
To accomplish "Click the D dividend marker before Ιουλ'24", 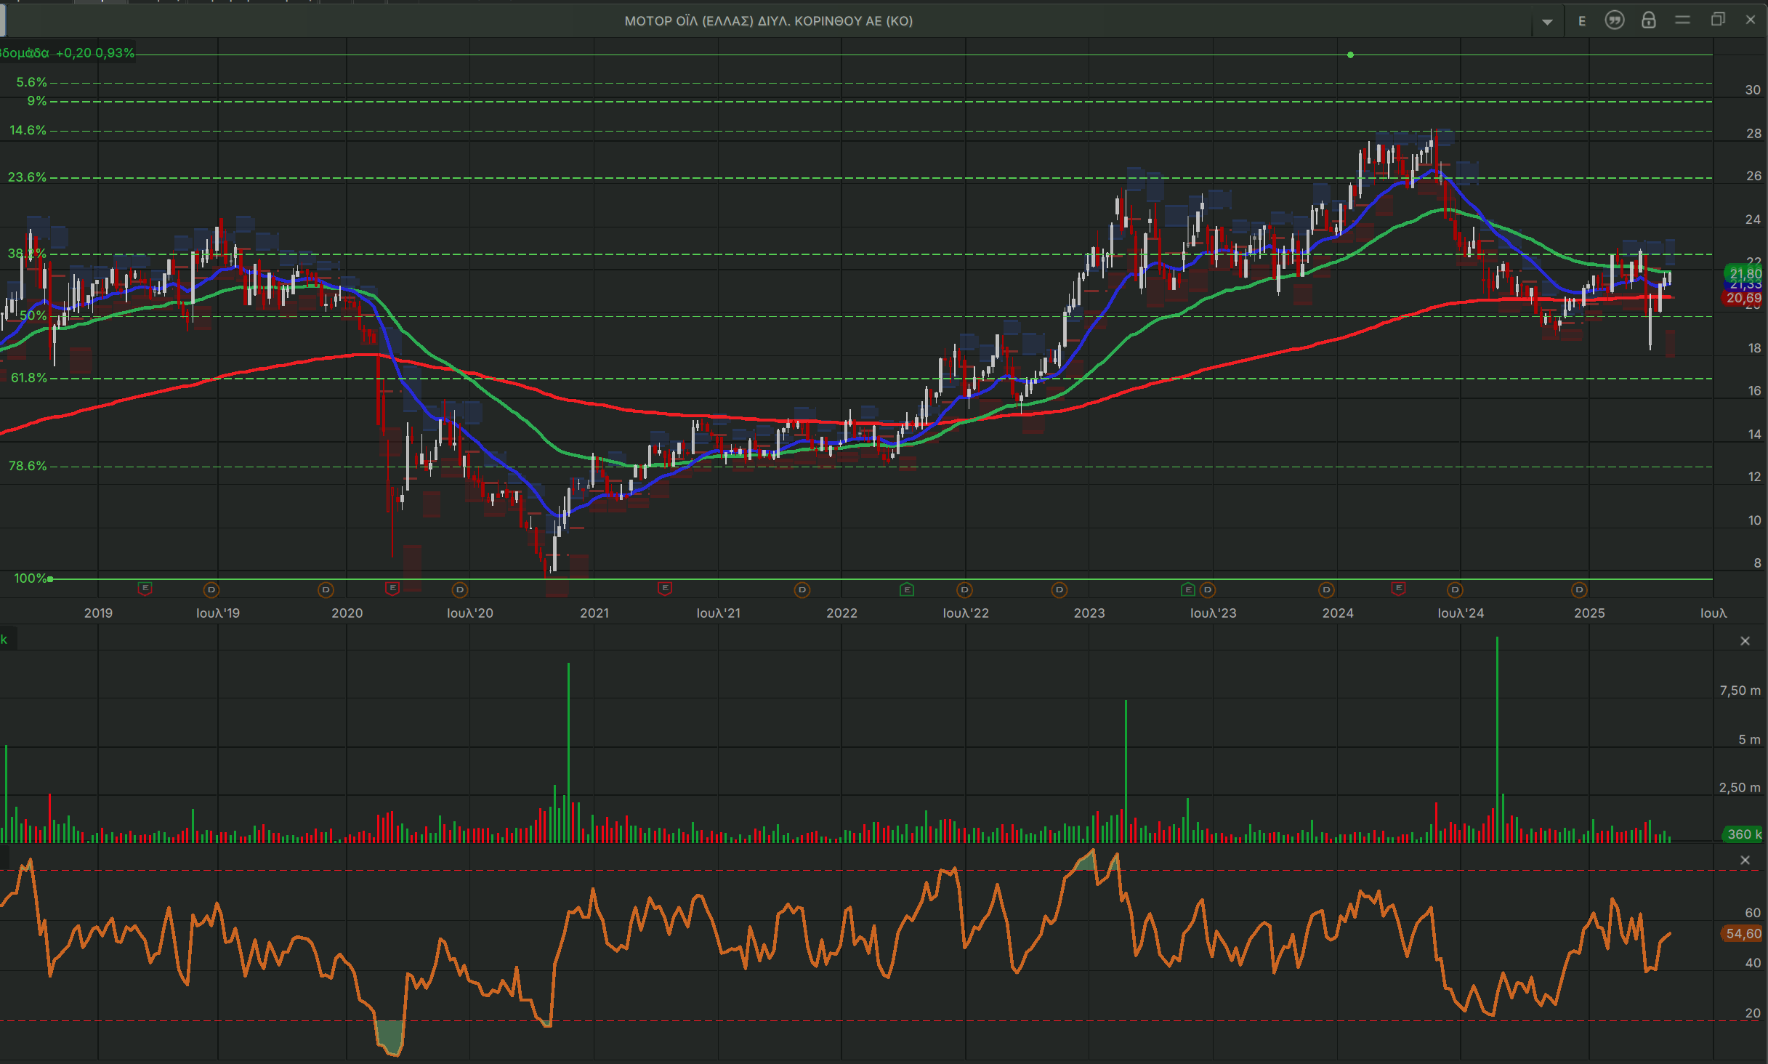I will (1455, 590).
